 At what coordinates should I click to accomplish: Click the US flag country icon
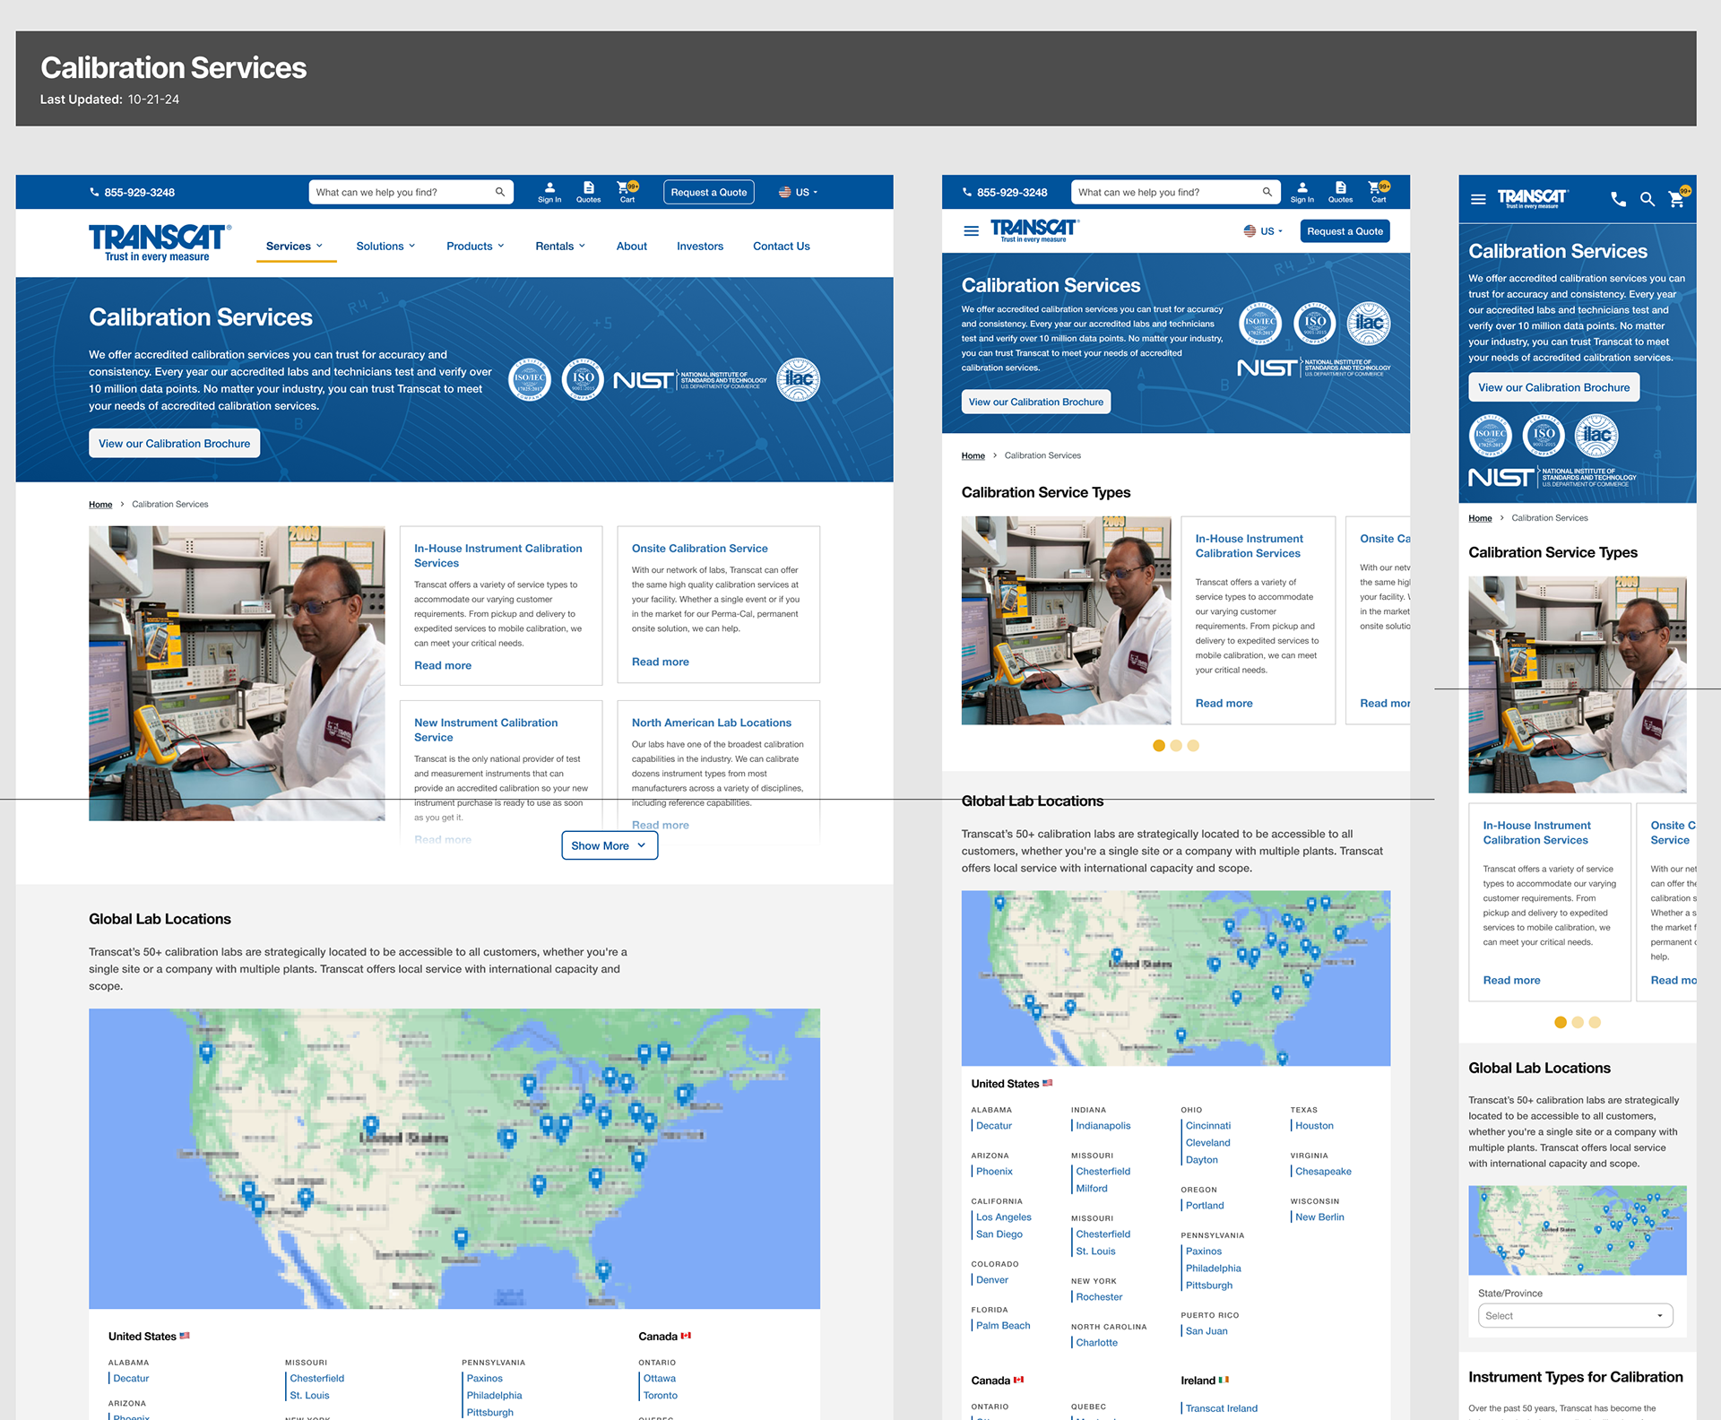(785, 192)
